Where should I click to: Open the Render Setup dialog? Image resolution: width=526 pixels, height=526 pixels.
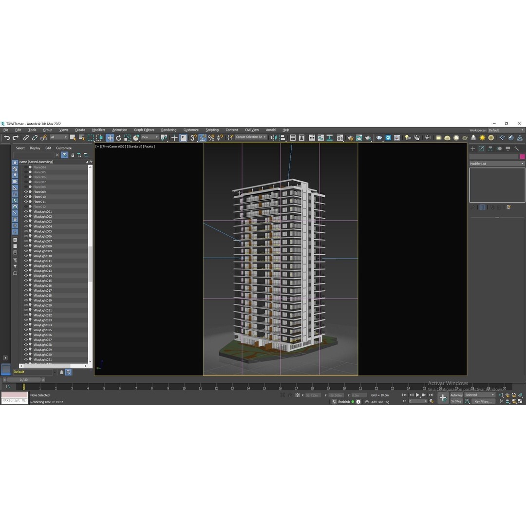(x=350, y=138)
